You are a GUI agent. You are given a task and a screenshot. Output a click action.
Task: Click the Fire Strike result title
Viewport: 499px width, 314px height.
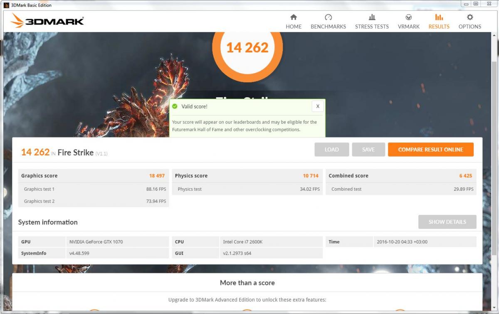(x=75, y=152)
